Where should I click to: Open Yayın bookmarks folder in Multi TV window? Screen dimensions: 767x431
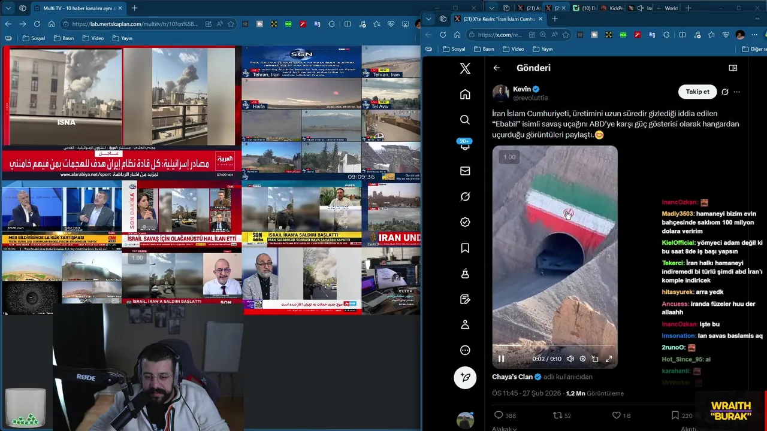[122, 38]
